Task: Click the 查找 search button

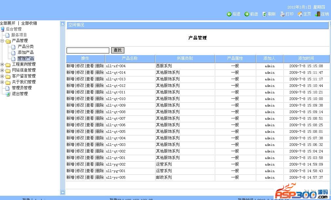Action: point(117,50)
